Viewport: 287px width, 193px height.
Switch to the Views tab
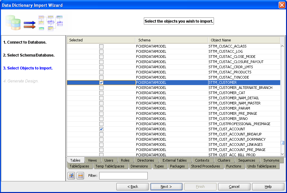[x=92, y=160]
